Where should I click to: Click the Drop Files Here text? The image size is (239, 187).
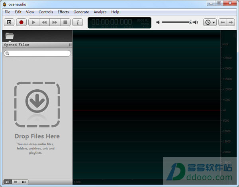click(37, 136)
